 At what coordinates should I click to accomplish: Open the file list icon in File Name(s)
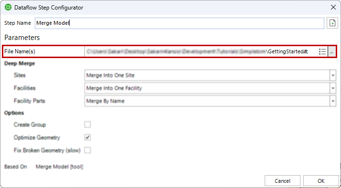[322, 52]
